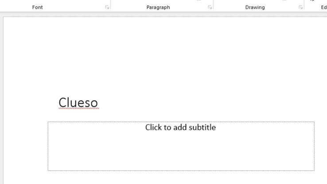Click the partially visible Editing group label
This screenshot has height=184, width=327.
point(324,7)
